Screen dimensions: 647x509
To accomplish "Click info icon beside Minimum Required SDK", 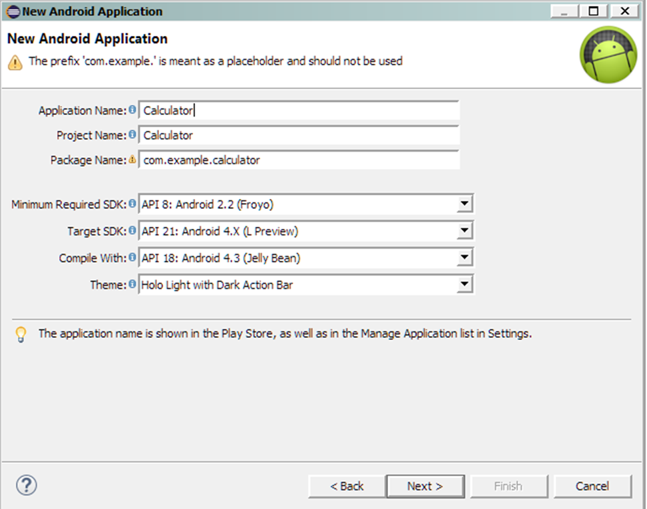I will click(x=132, y=204).
